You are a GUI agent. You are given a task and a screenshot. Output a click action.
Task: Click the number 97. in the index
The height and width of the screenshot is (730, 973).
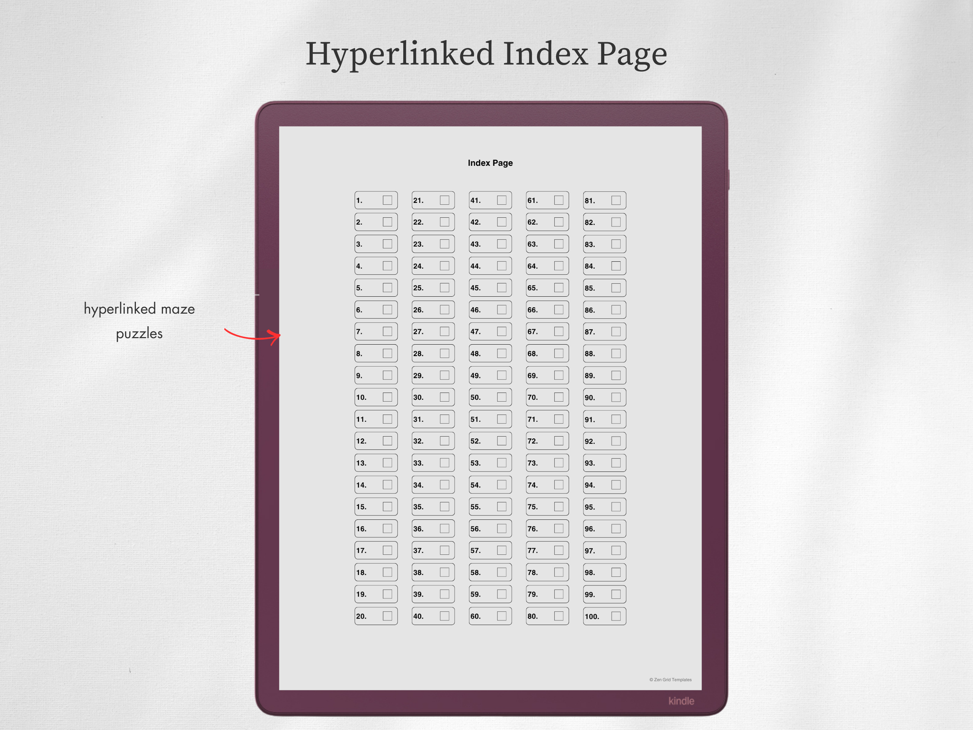[x=590, y=551]
